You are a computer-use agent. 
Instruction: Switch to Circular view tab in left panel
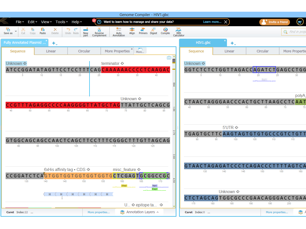pyautogui.click(x=84, y=51)
